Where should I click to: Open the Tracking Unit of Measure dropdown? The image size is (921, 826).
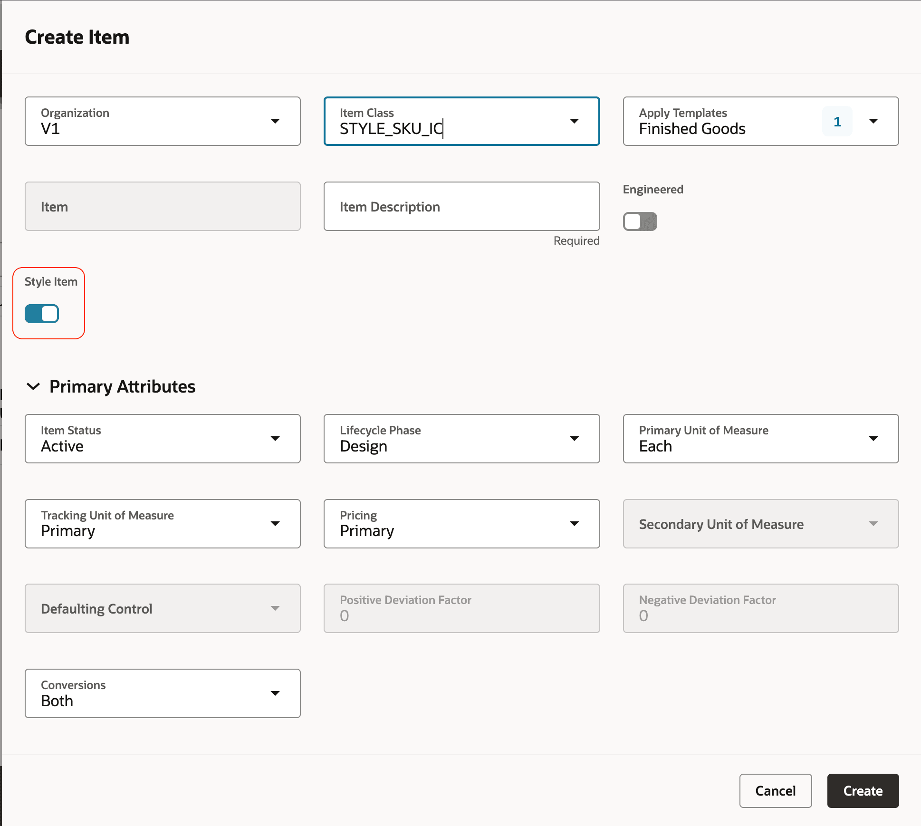click(x=276, y=523)
